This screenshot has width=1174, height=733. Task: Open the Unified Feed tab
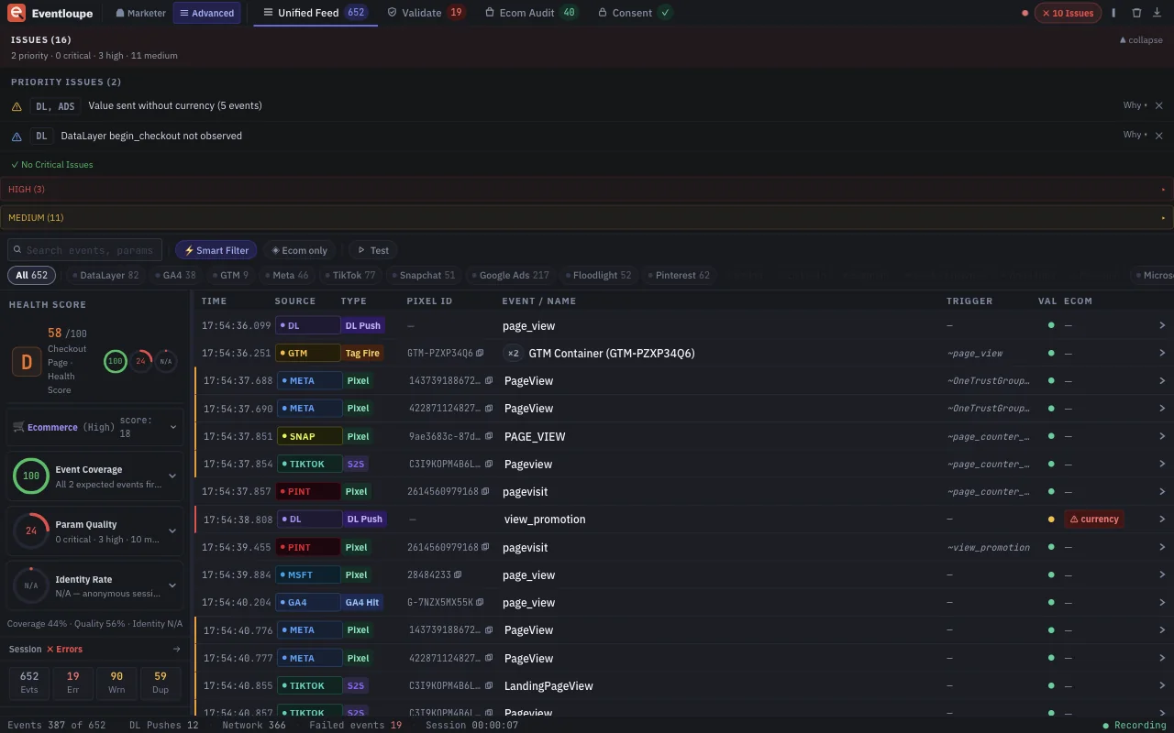coord(316,13)
